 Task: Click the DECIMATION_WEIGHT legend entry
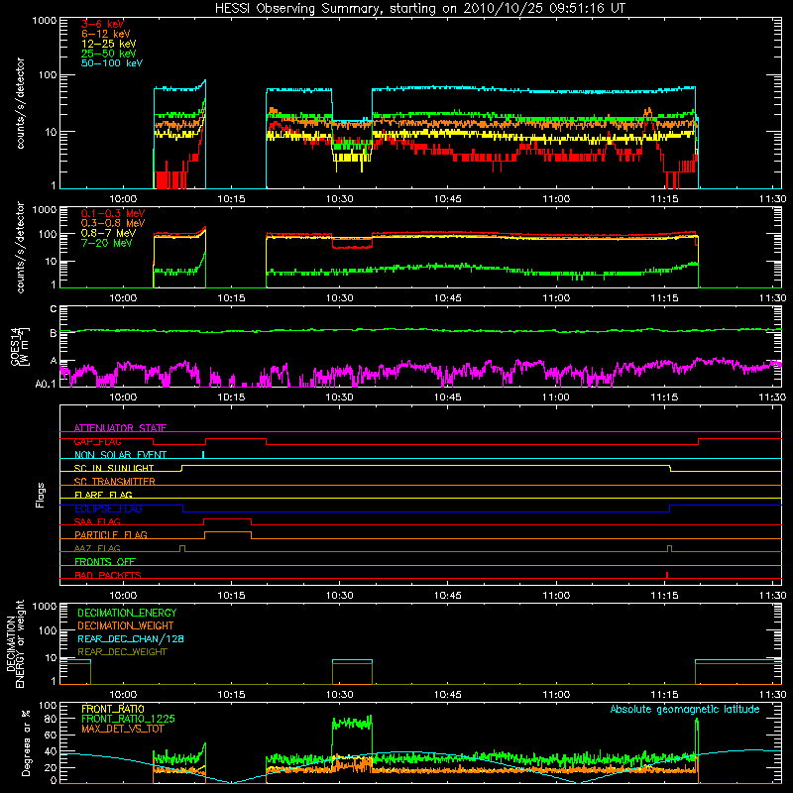point(126,625)
